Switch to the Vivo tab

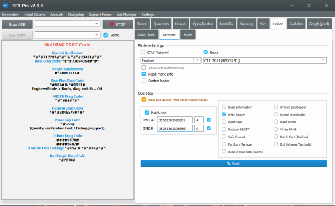click(x=263, y=24)
